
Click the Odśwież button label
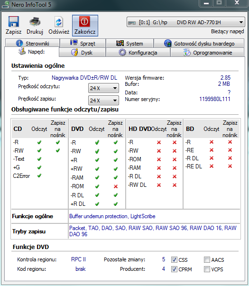pos(59,32)
